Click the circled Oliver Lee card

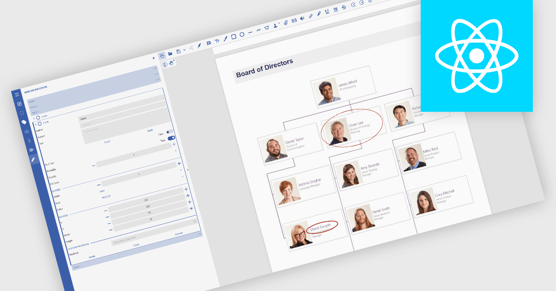(x=353, y=127)
